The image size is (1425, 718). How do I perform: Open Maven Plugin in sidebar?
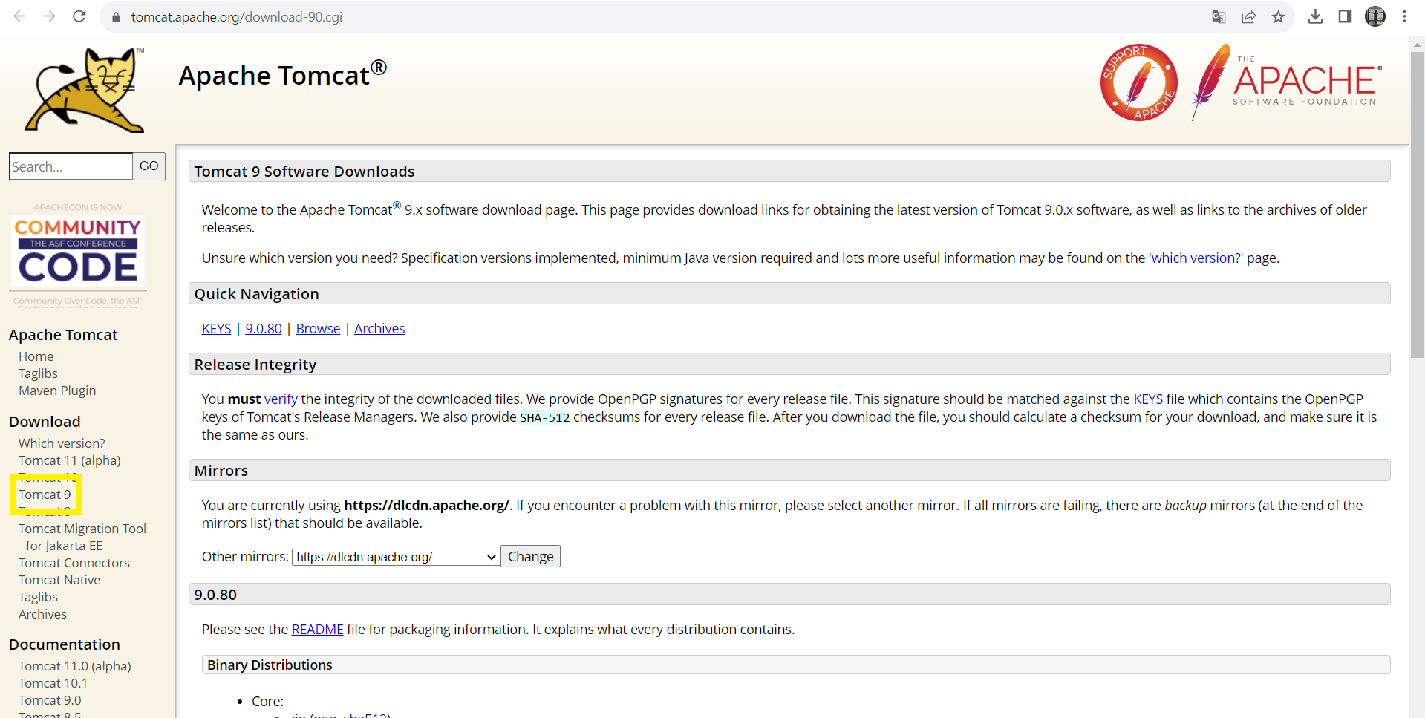pos(57,391)
